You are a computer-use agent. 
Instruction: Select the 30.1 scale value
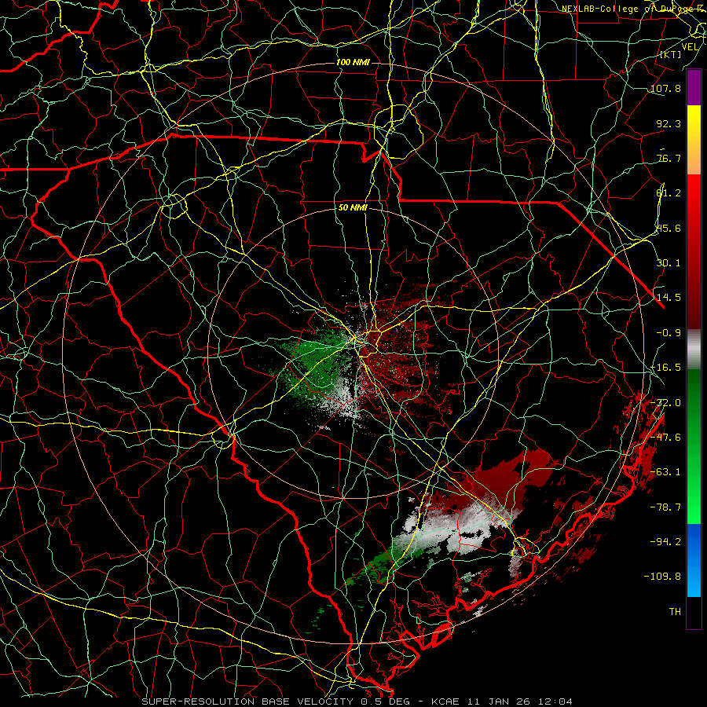point(669,263)
